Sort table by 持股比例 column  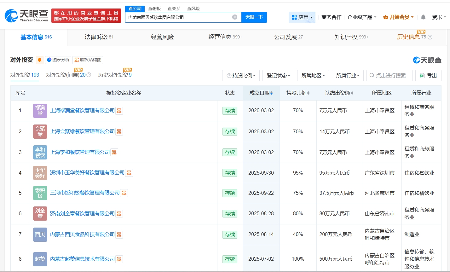298,93
